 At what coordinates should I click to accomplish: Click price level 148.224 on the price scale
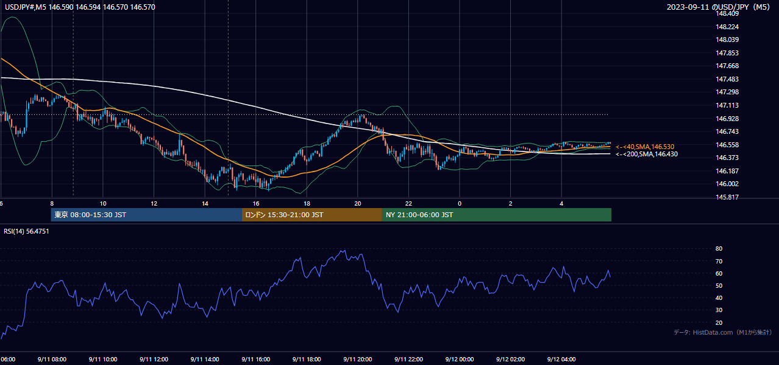tap(728, 27)
